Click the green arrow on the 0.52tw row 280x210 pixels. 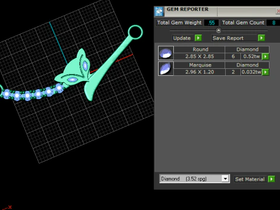[x=265, y=57]
